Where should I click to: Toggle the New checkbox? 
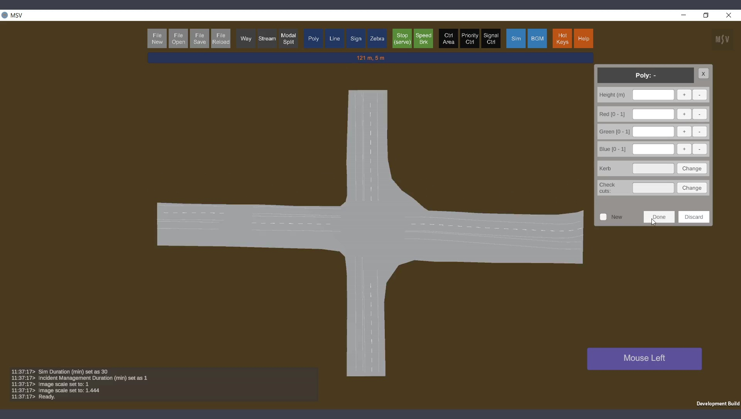pos(603,217)
